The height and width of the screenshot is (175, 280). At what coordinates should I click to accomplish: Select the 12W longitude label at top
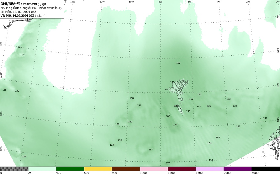point(102,2)
